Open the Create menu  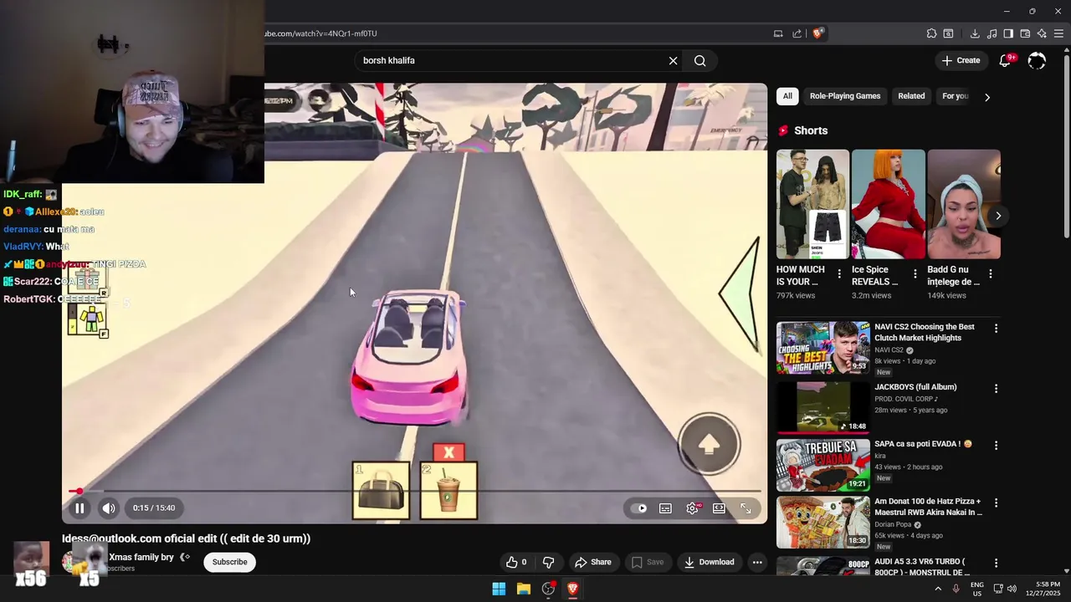click(x=961, y=60)
